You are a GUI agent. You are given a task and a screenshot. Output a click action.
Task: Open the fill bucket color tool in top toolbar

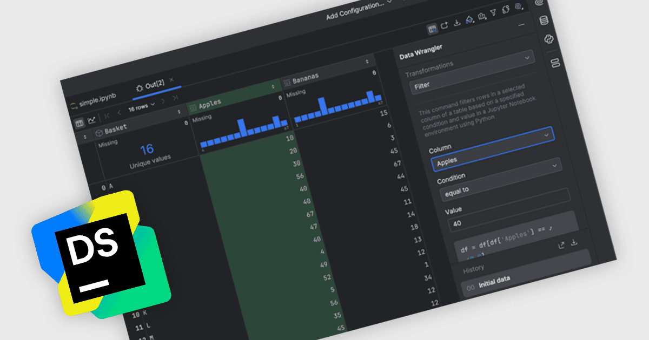coord(469,19)
